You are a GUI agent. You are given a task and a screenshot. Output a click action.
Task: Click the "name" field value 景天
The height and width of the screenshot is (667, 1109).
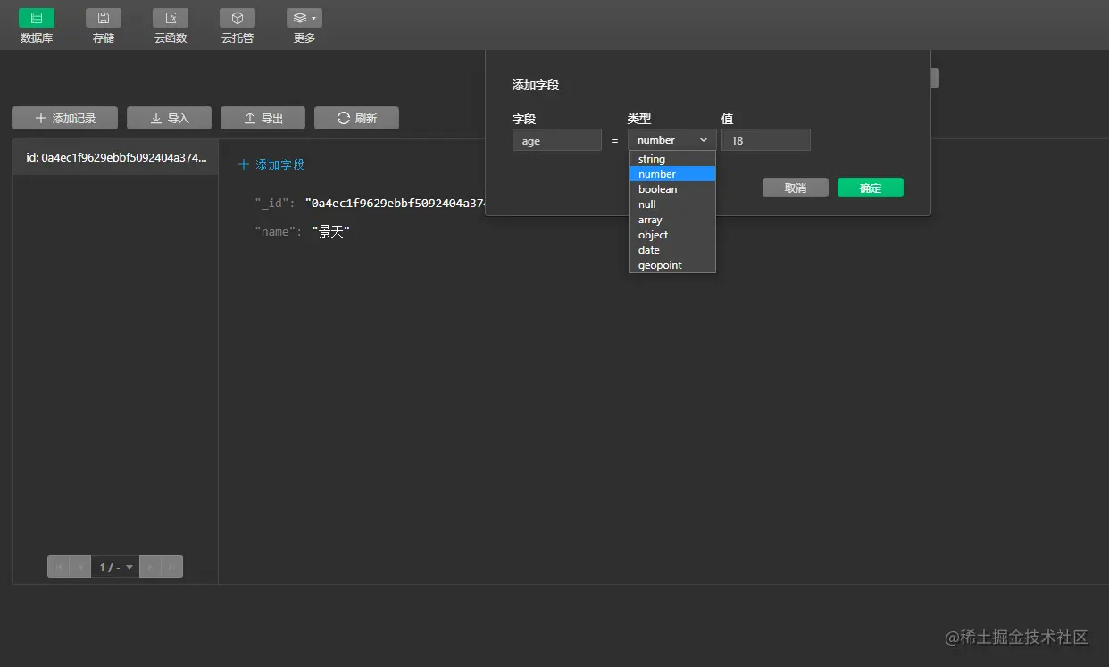331,231
